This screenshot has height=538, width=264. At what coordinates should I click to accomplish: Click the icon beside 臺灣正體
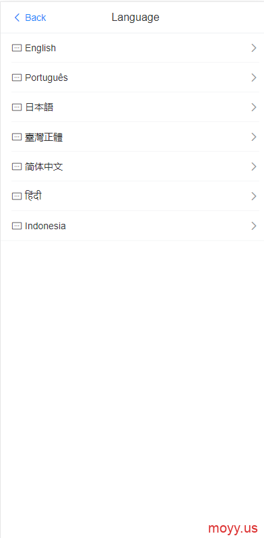click(x=16, y=137)
